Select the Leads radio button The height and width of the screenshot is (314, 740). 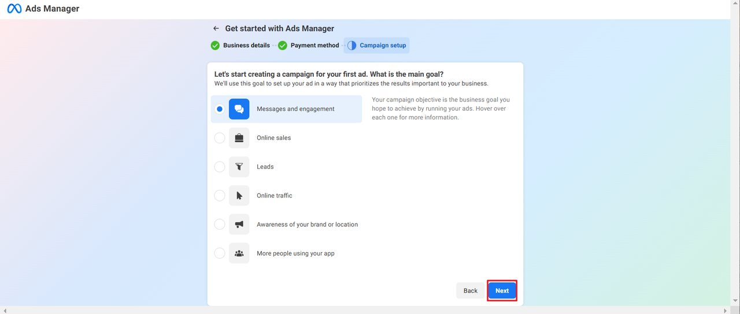[x=220, y=167]
